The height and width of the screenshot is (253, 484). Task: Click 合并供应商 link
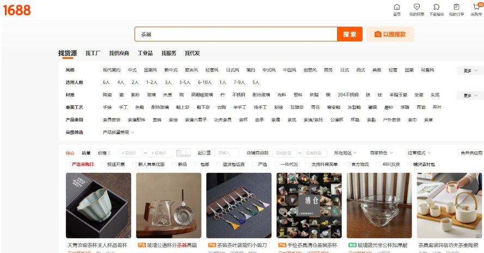[x=471, y=153]
